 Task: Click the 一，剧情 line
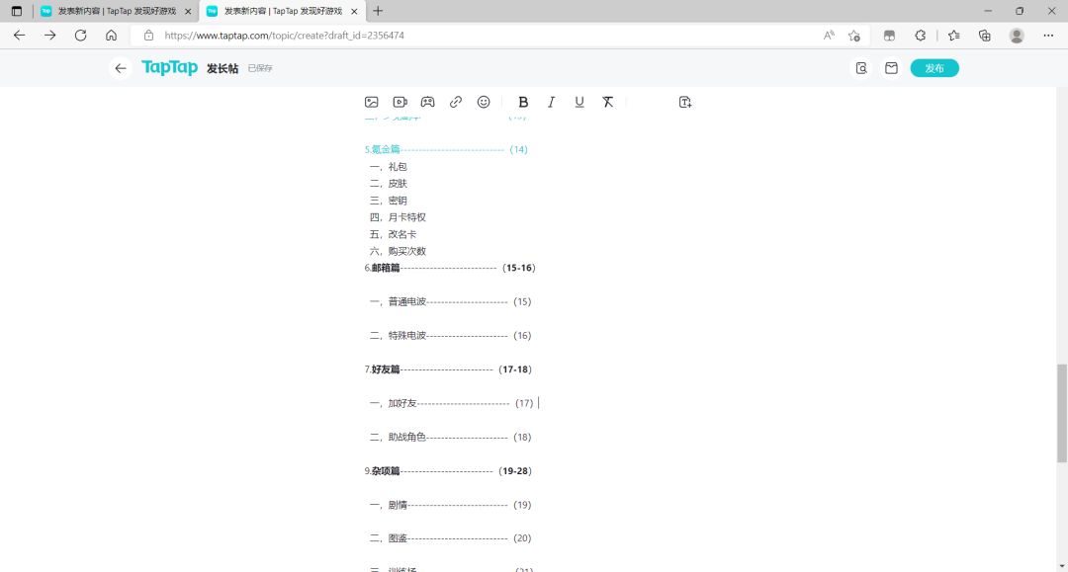point(450,505)
